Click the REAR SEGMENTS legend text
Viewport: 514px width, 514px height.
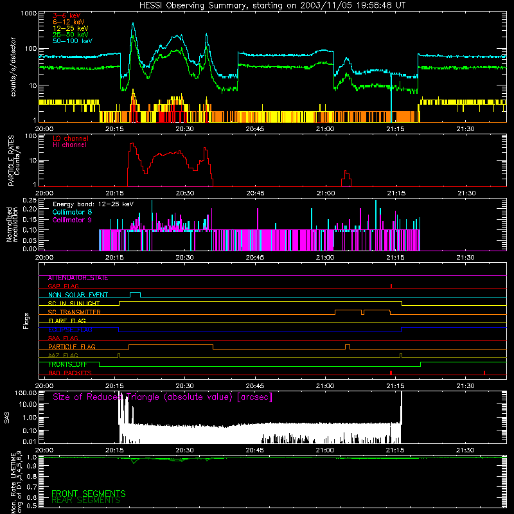(x=86, y=501)
